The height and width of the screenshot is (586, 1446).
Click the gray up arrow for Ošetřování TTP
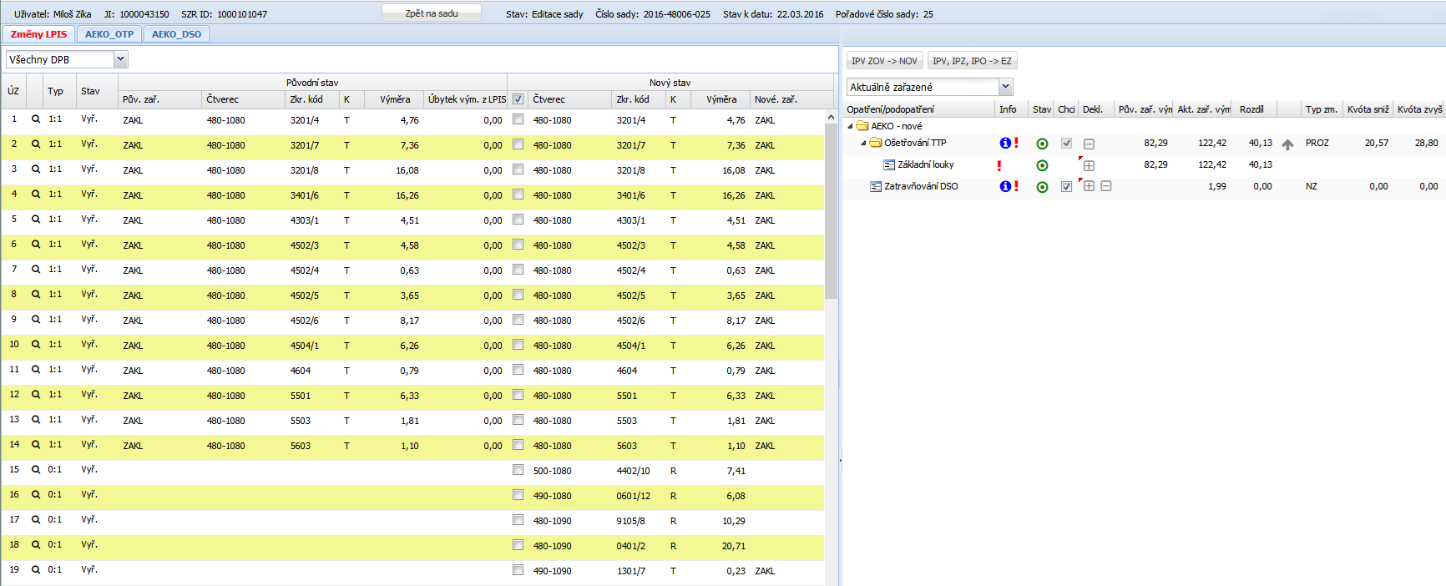pos(1287,144)
